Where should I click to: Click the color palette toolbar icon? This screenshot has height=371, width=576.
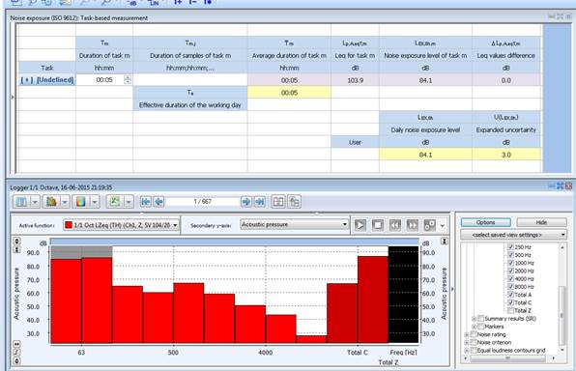(x=80, y=202)
